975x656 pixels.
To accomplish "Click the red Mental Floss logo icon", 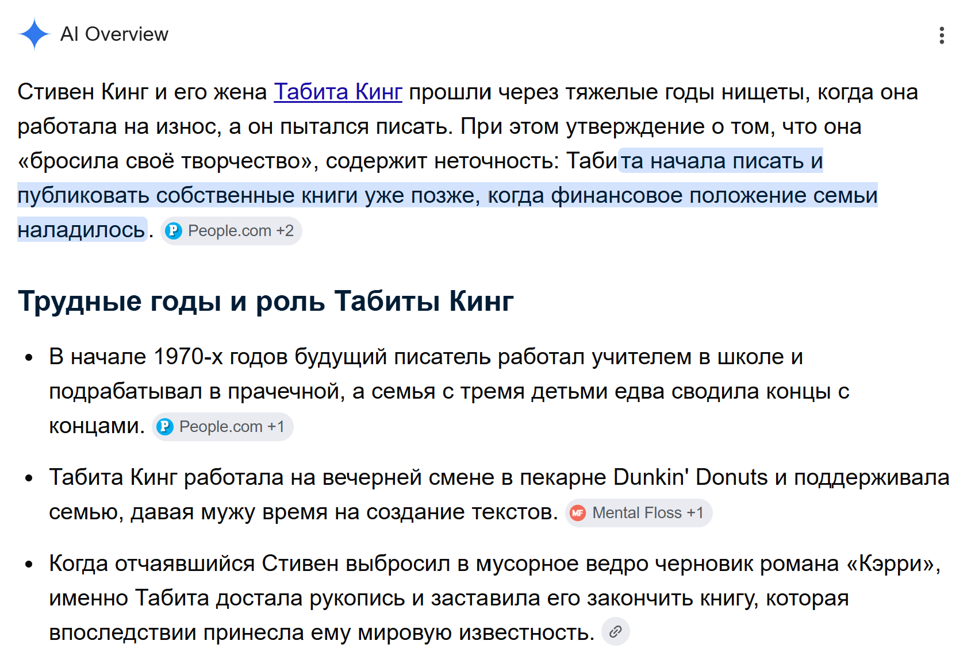I will (x=578, y=513).
